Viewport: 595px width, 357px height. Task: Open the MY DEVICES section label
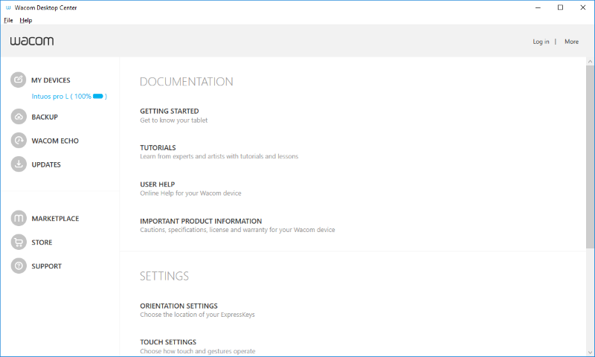[x=51, y=80]
